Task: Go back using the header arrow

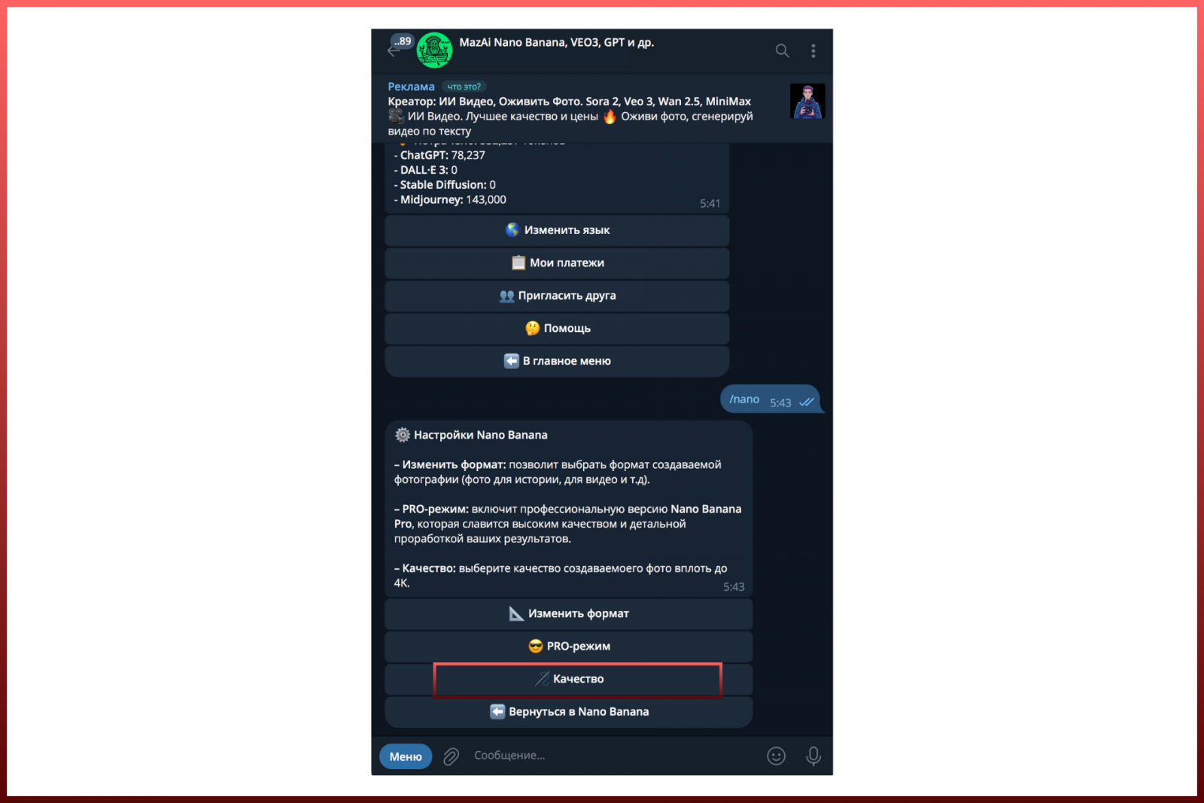Action: pos(393,50)
